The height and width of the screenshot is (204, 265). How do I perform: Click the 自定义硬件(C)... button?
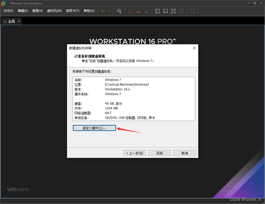(x=94, y=128)
